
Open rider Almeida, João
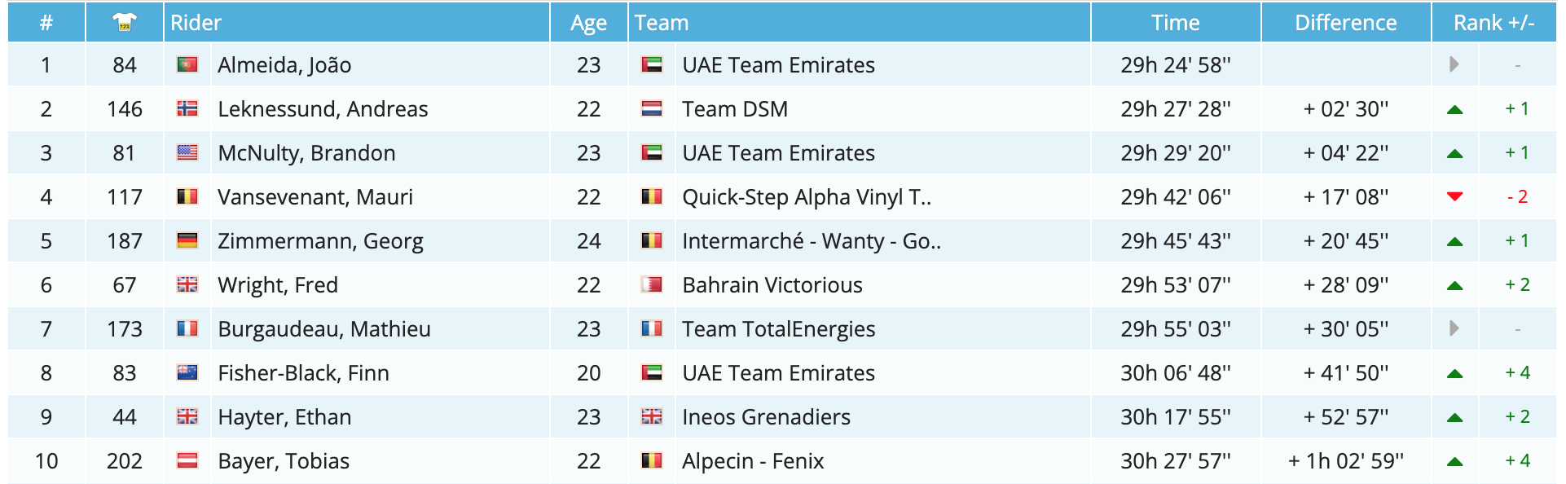tap(284, 65)
